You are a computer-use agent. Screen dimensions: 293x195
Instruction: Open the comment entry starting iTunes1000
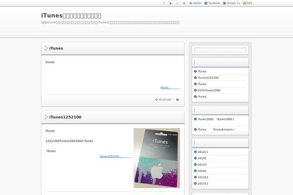pos(216,119)
